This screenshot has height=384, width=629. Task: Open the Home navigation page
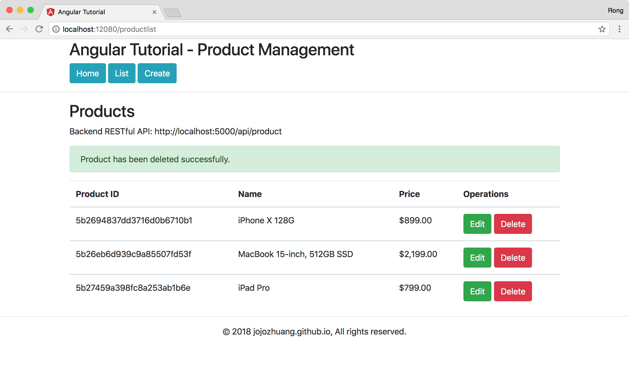coord(88,73)
